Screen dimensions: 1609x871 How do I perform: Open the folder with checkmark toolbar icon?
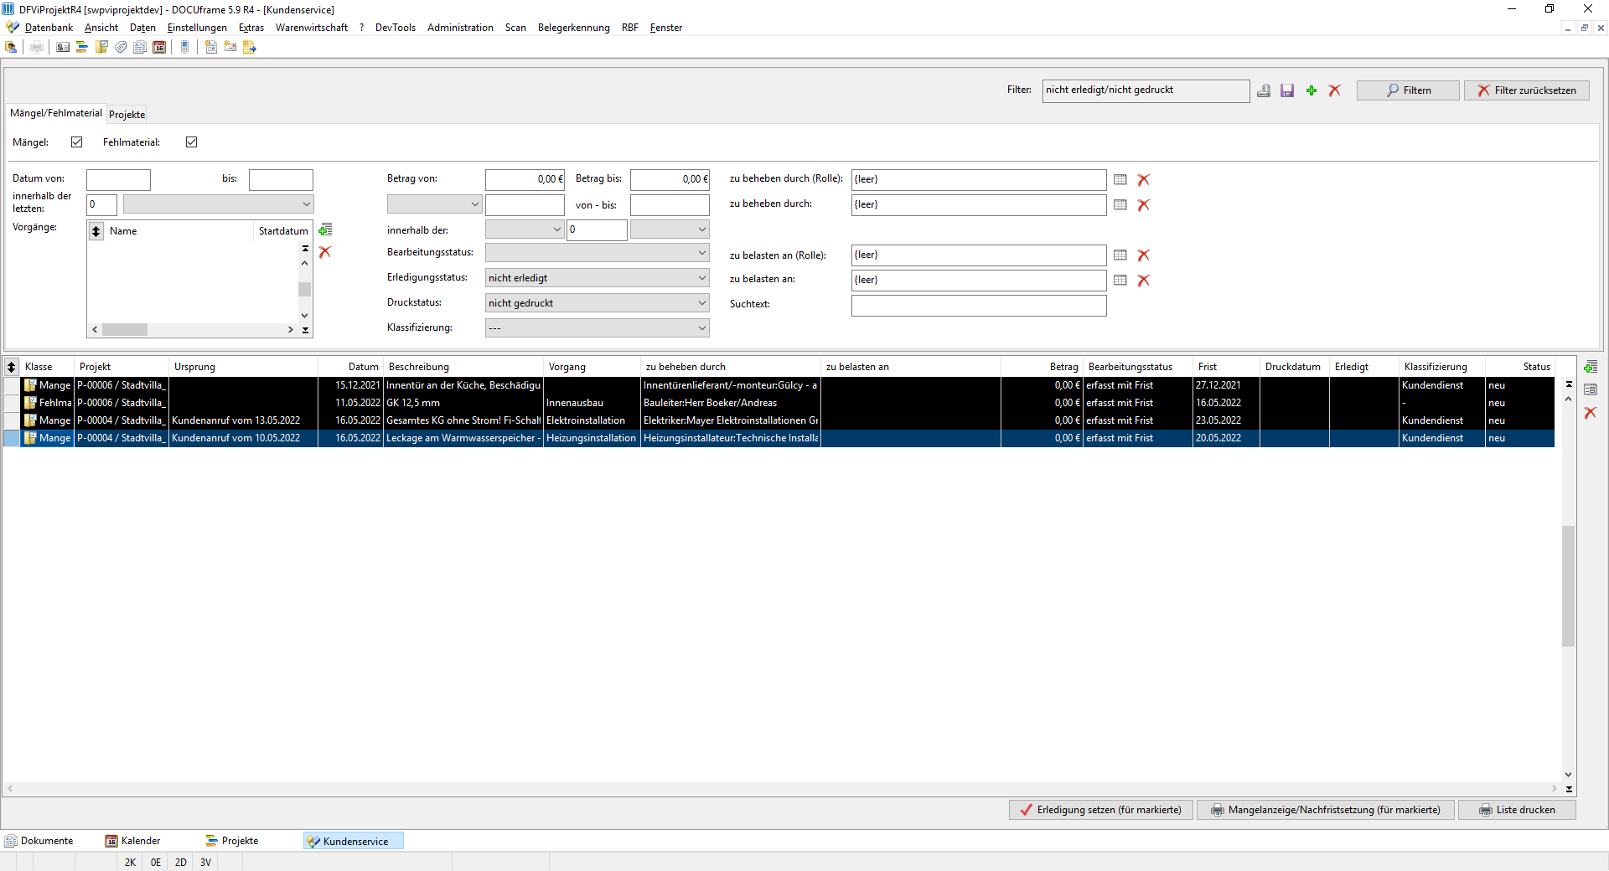pos(101,47)
